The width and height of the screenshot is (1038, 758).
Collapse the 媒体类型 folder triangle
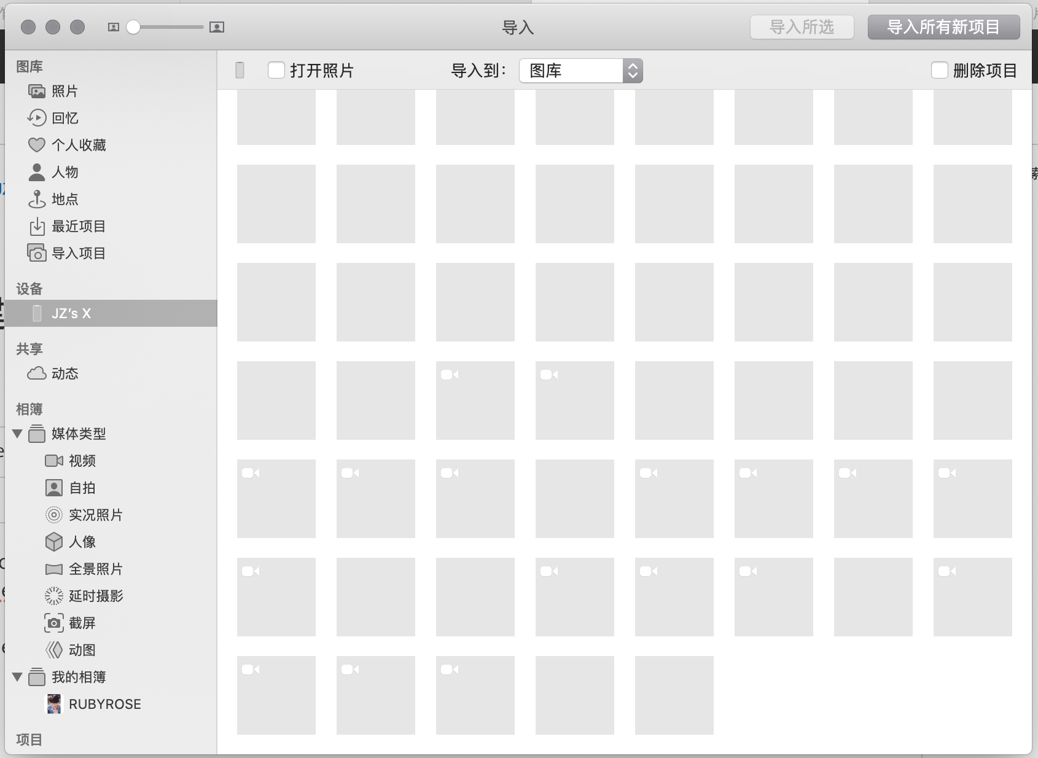coord(17,434)
